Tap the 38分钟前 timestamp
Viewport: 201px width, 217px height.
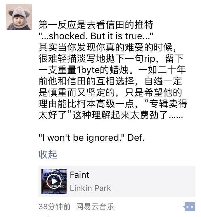pos(54,207)
